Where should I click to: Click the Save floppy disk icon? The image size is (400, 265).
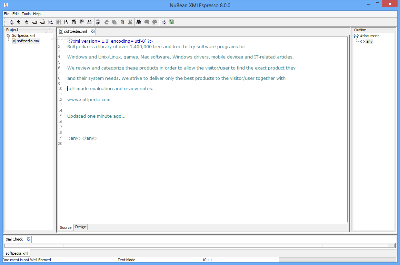66,22
